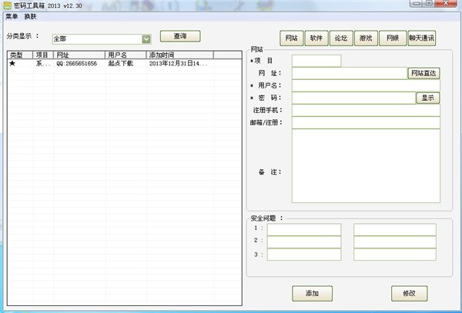Maximize the 密码工具箱 window
462x313 pixels.
[x=430, y=3]
